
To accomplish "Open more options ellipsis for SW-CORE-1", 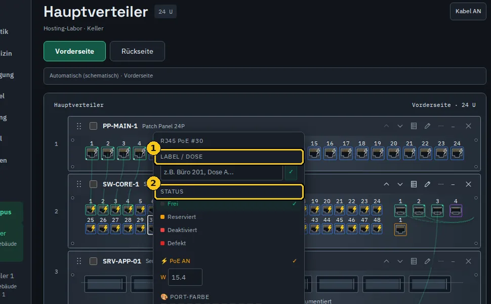I will [x=441, y=184].
